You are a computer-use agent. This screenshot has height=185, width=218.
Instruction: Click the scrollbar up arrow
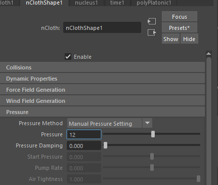pyautogui.click(x=208, y=54)
